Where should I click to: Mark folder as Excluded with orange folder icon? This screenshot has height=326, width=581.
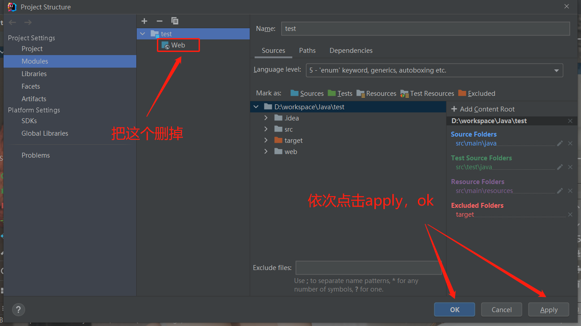click(477, 93)
